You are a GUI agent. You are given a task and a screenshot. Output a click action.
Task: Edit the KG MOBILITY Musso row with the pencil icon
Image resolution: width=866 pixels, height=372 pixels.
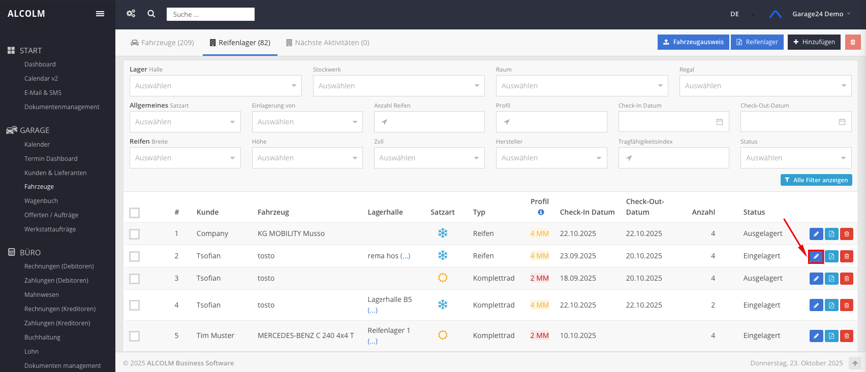pos(816,234)
